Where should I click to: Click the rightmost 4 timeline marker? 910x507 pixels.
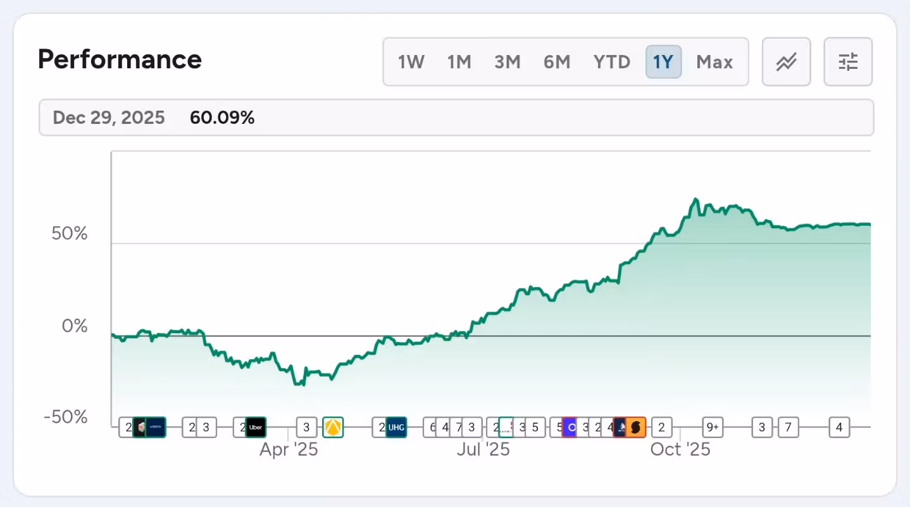click(x=839, y=427)
